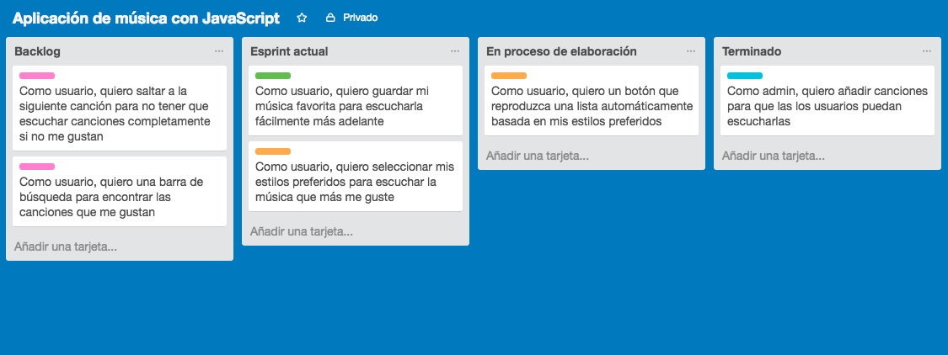
Task: Click the orange label on the botón que reproduzca card
Action: (508, 76)
